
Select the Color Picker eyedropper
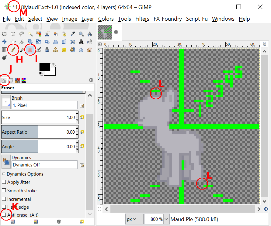click(x=73, y=34)
